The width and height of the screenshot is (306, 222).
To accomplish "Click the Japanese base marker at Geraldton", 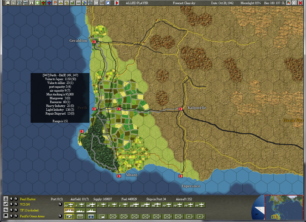I will [x=94, y=42].
